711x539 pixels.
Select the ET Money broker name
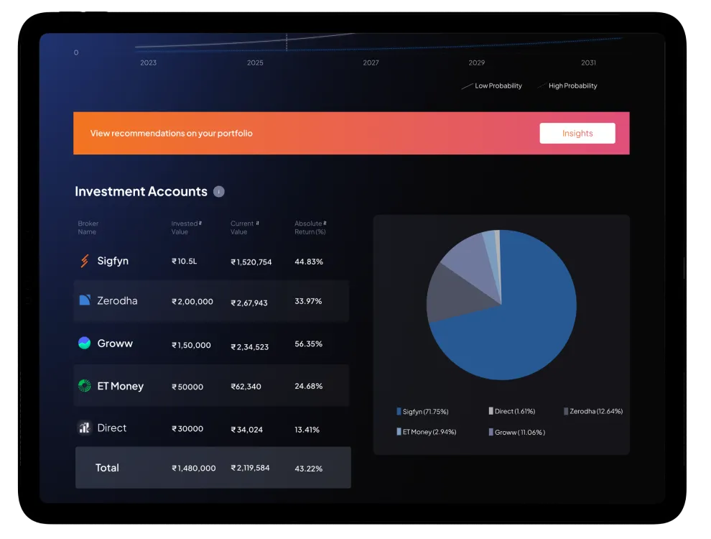(121, 386)
